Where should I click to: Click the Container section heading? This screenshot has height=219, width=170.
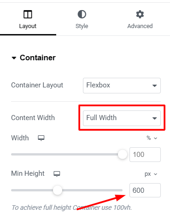click(x=38, y=58)
